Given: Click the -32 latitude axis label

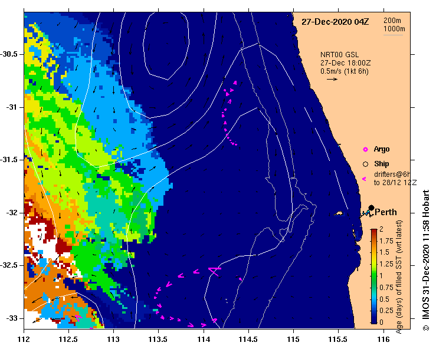Looking at the screenshot, I should pyautogui.click(x=11, y=213).
